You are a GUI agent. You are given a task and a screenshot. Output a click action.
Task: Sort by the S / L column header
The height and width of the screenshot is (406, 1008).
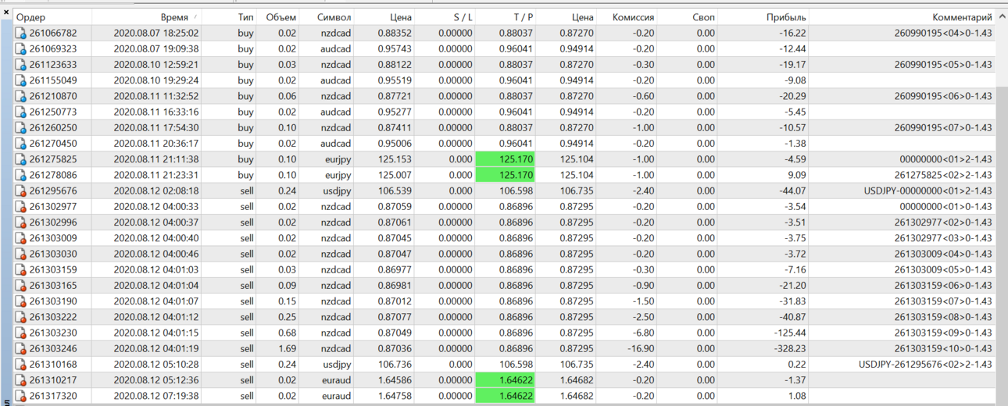(445, 16)
